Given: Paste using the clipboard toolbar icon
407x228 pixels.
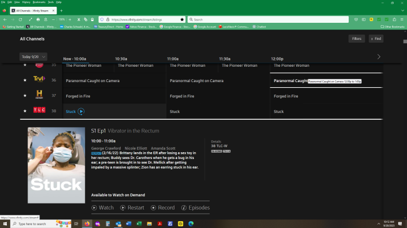Looking at the screenshot, I should pyautogui.click(x=93, y=19).
